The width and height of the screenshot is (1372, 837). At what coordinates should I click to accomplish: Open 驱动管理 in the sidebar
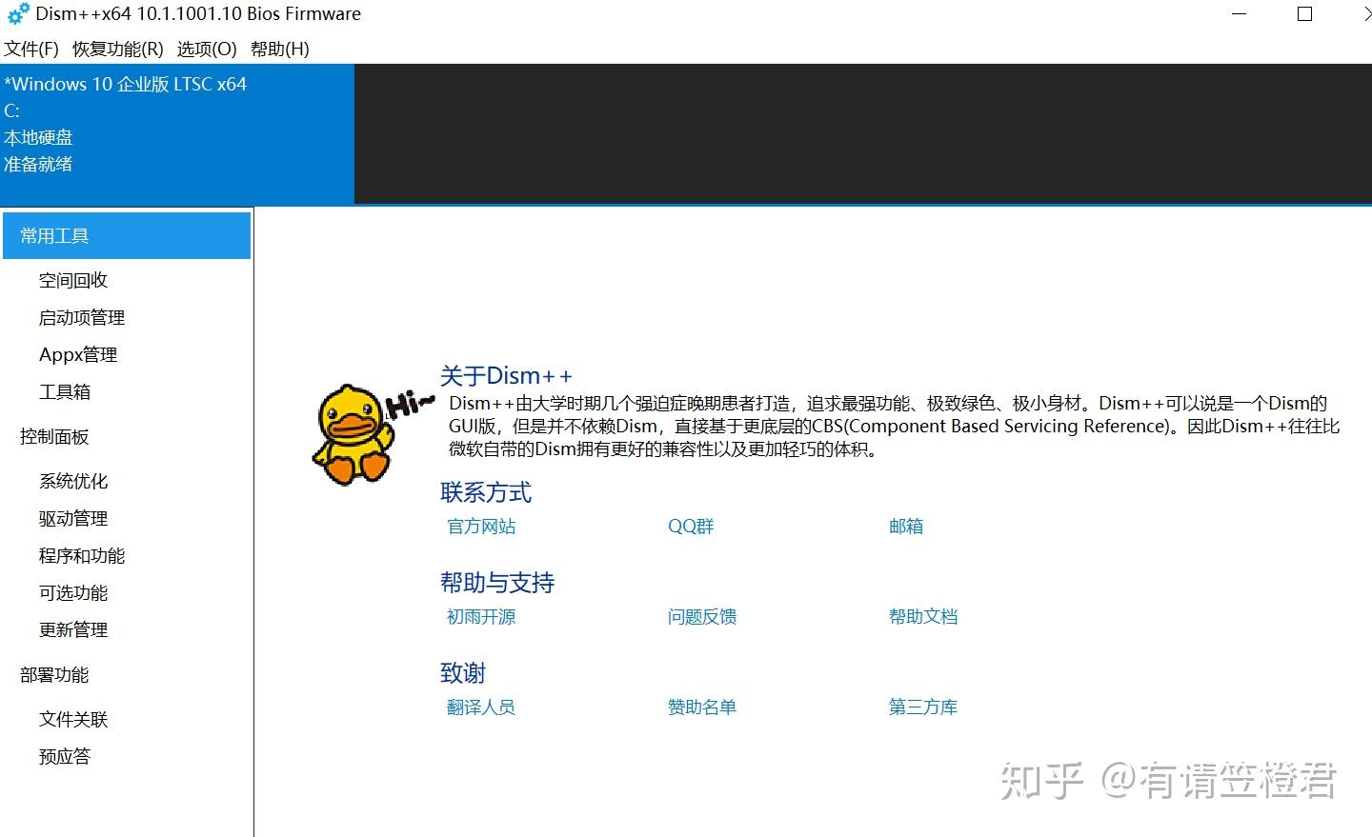[73, 518]
